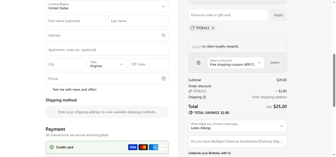Focus the Discount code or gift card field
The image size is (336, 157).
(228, 15)
